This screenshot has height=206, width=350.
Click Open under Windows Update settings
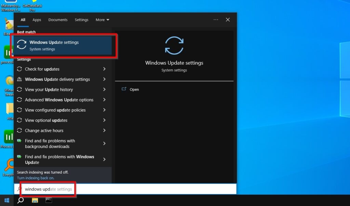click(134, 89)
